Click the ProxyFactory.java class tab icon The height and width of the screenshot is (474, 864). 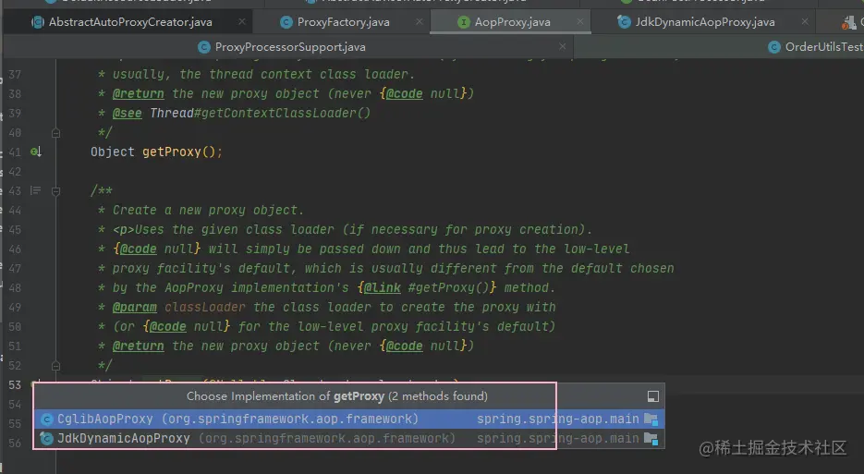(x=286, y=22)
